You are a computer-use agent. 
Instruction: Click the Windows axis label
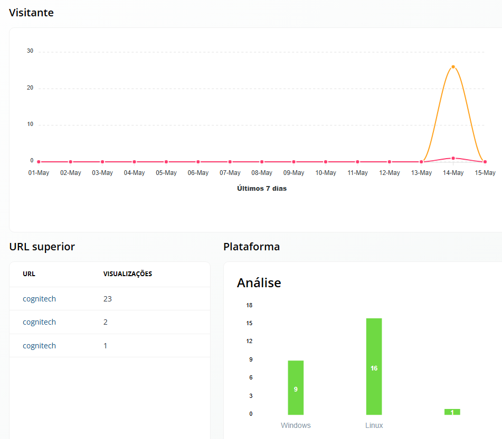pos(296,425)
